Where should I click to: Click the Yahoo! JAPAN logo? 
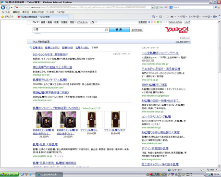tap(177, 30)
